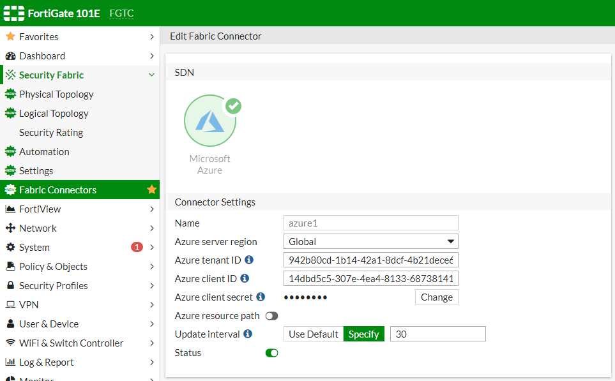Expand the Policy & Objects chevron
This screenshot has height=381, width=615.
pyautogui.click(x=152, y=267)
